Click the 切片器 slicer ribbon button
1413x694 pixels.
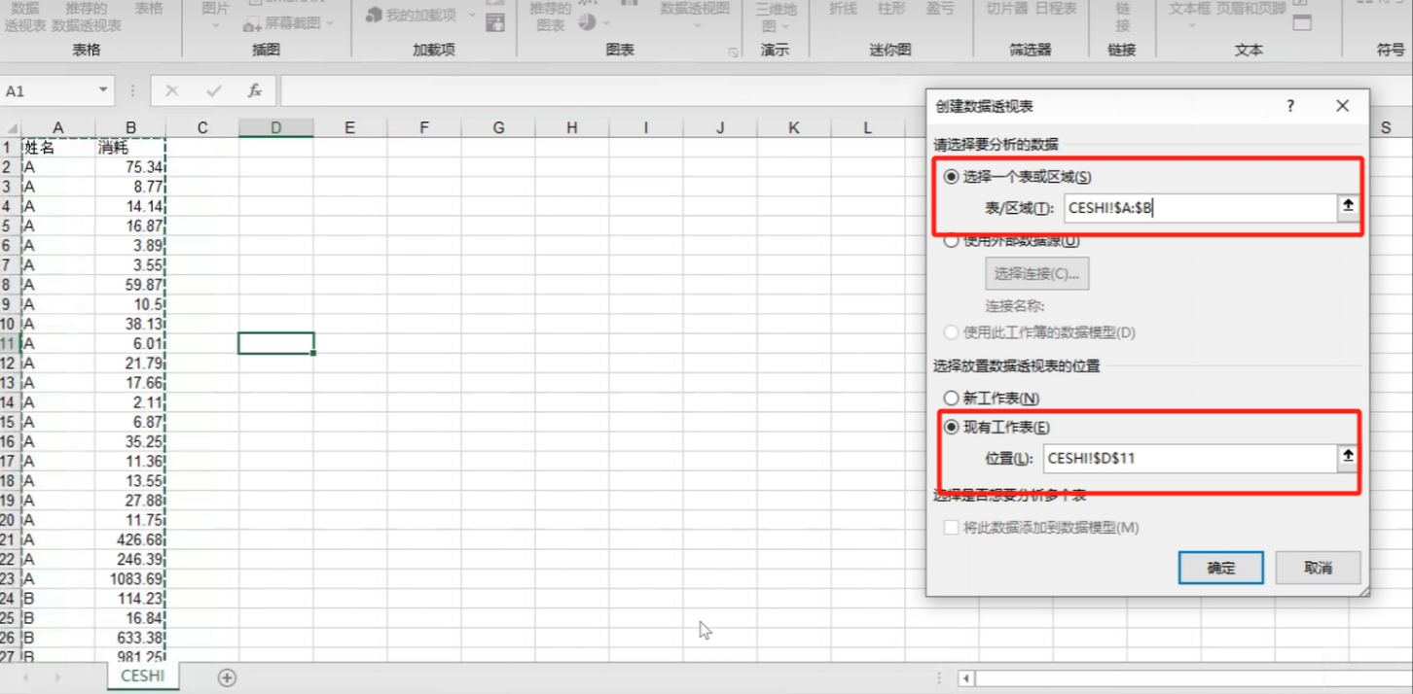click(x=1005, y=8)
